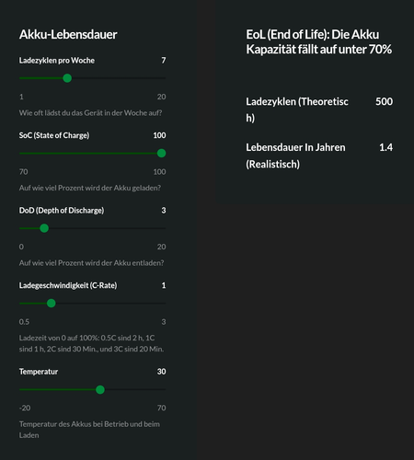This screenshot has width=414, height=460.
Task: Click the Ladezyklen pro Woche slider handle
Action: [x=67, y=78]
